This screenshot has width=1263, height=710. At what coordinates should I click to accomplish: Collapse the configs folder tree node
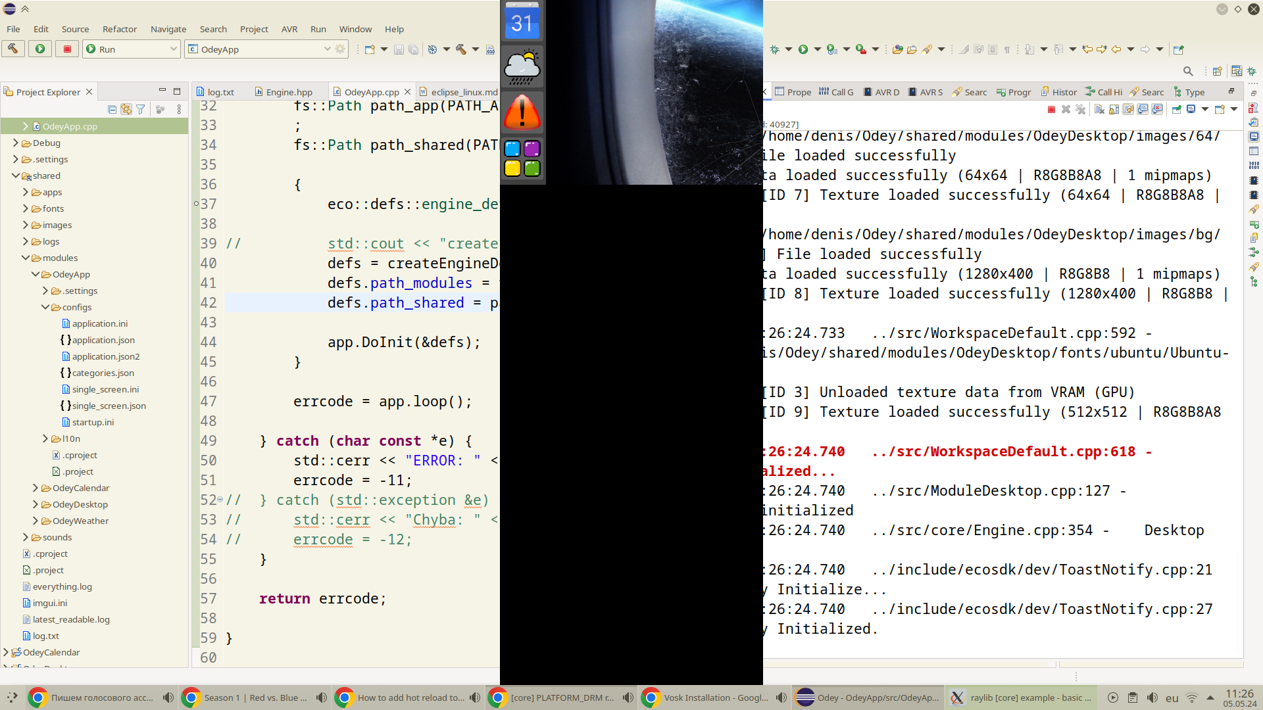pos(45,307)
